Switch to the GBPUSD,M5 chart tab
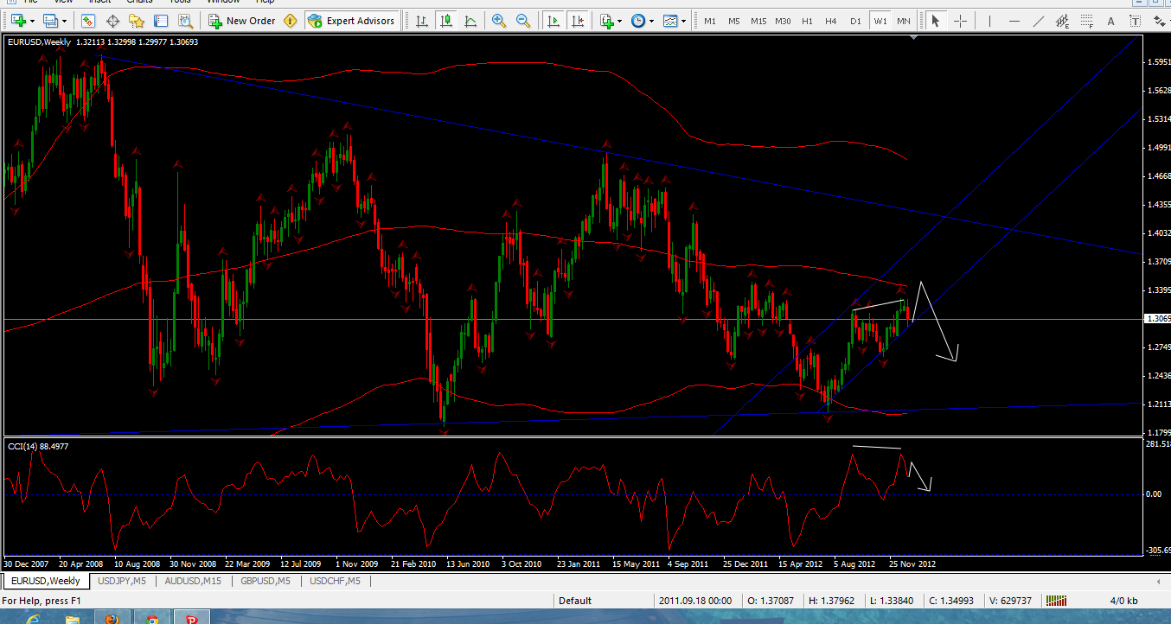Image resolution: width=1171 pixels, height=624 pixels. point(266,581)
